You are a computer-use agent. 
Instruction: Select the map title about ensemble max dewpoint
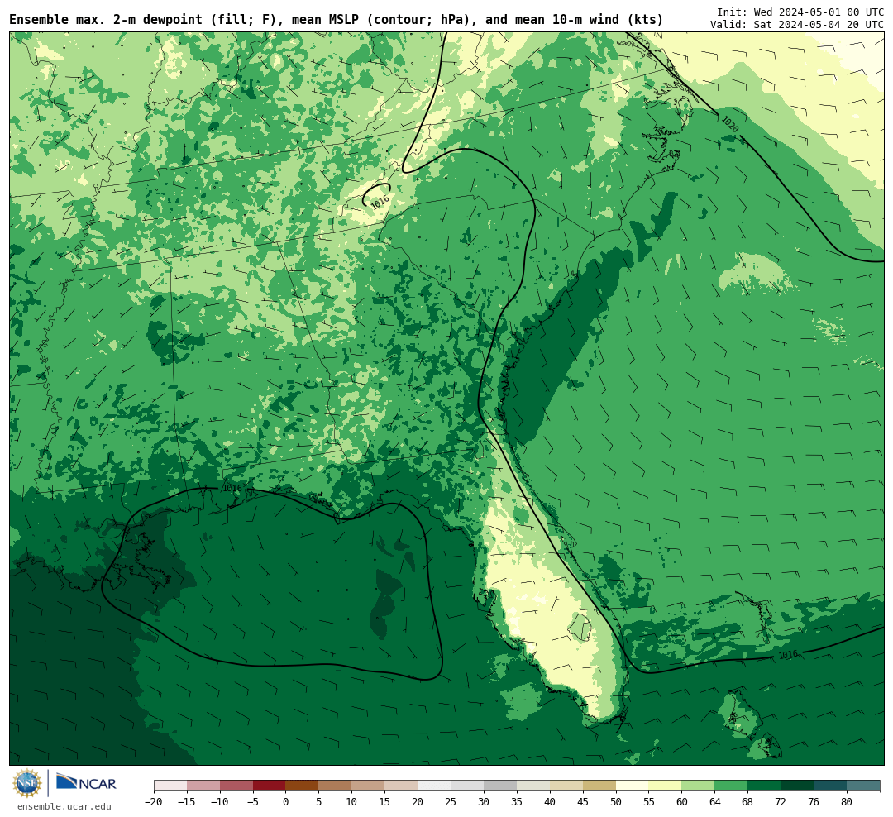click(x=336, y=20)
